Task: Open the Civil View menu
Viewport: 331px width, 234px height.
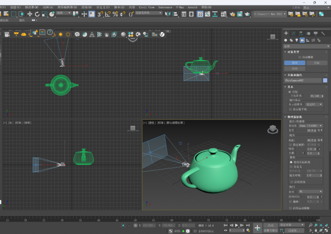Action: [147, 7]
